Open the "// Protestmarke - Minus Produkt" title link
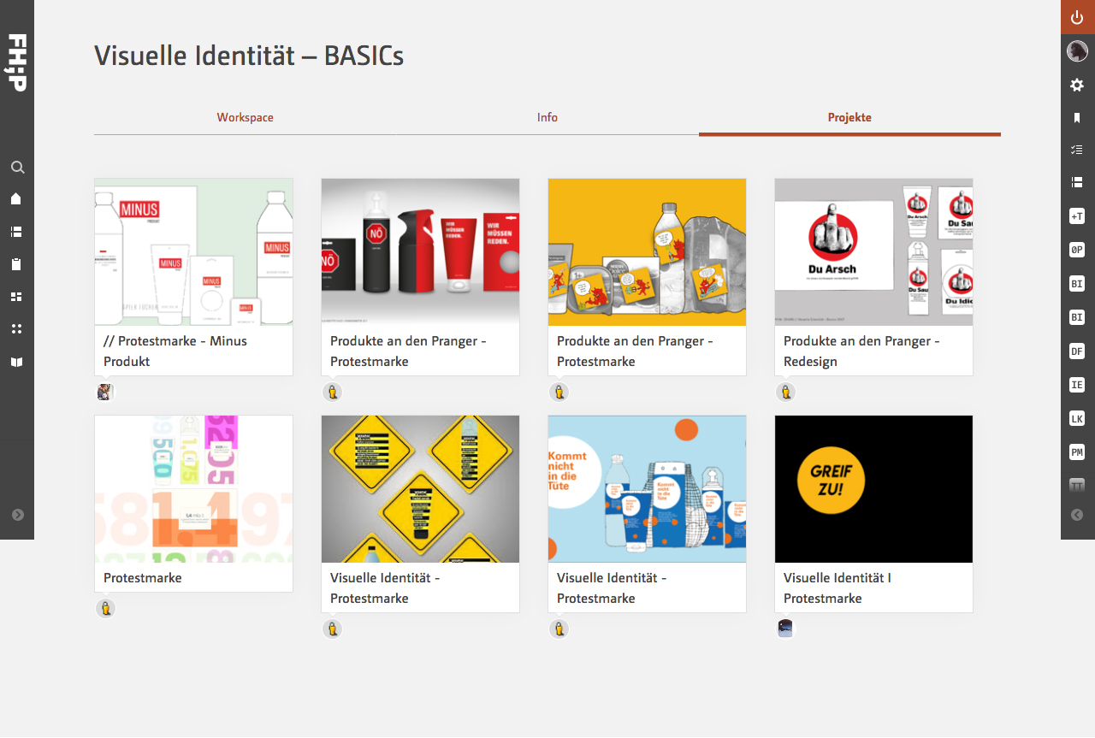 (x=175, y=351)
